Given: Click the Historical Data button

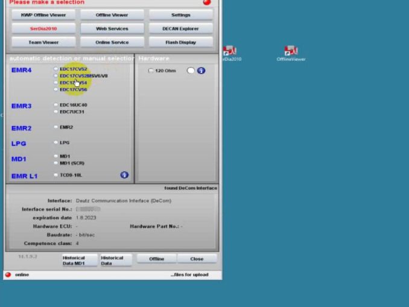Looking at the screenshot, I should [x=116, y=261].
